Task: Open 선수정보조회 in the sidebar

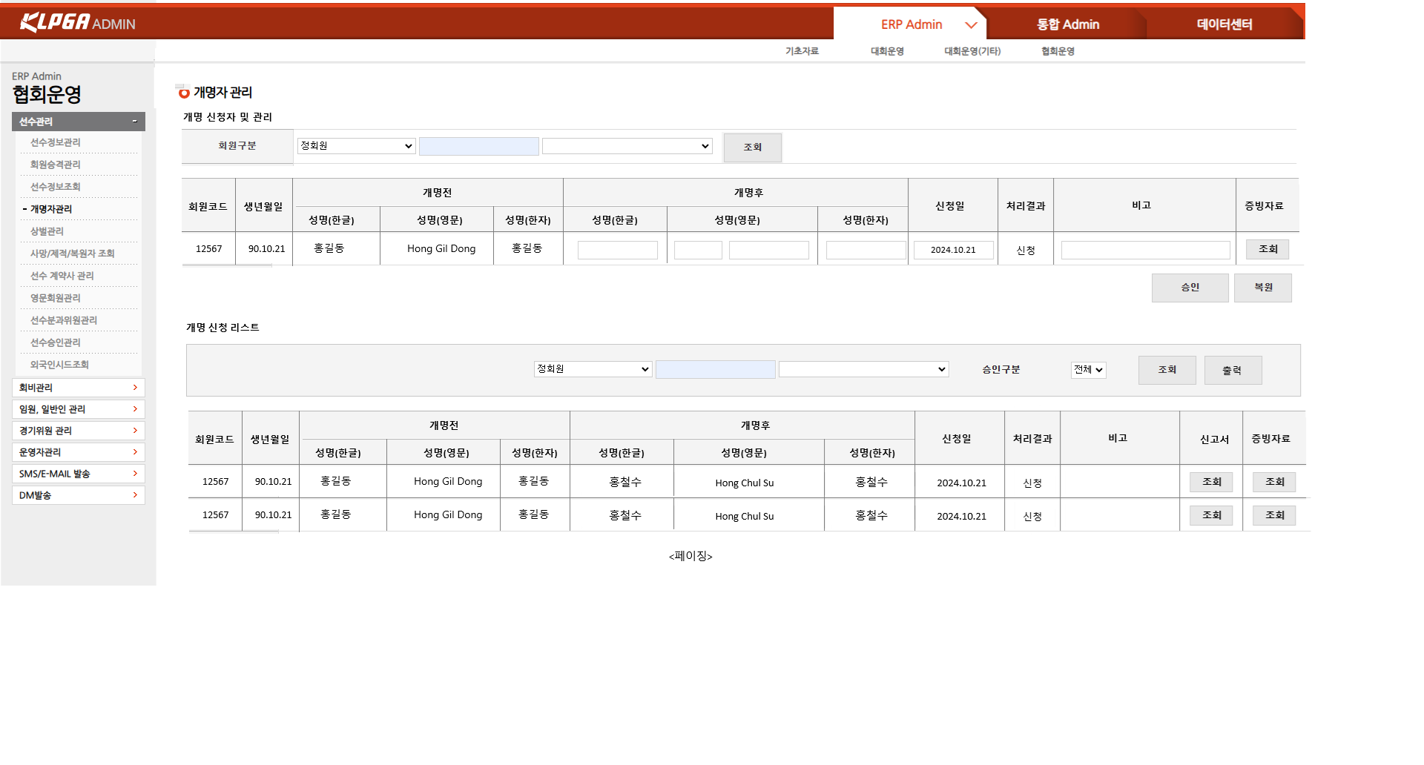Action: 56,187
